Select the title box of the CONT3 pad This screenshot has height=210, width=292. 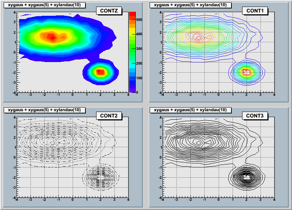click(x=191, y=110)
